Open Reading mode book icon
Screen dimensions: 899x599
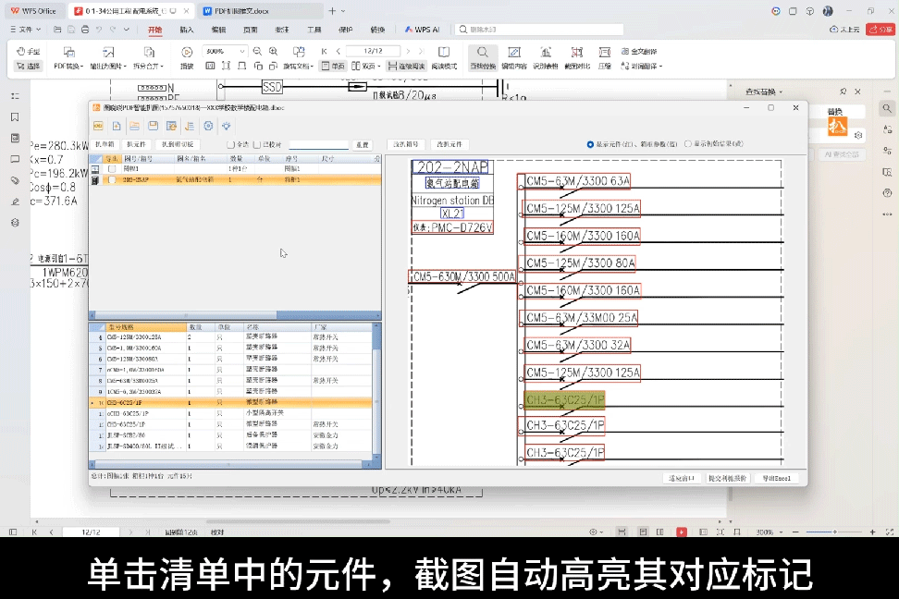[x=444, y=52]
